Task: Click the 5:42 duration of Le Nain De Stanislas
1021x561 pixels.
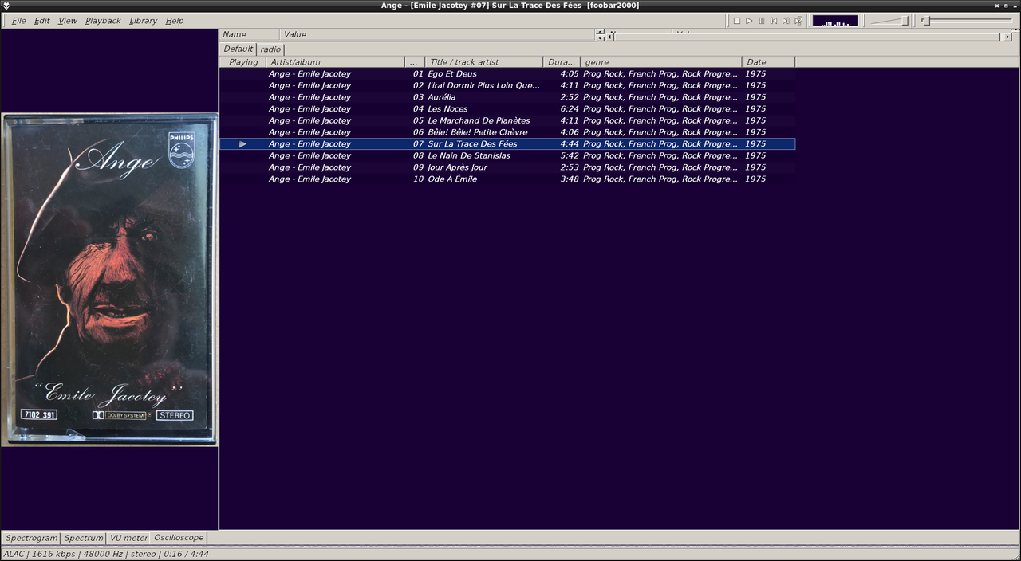Action: coord(570,155)
